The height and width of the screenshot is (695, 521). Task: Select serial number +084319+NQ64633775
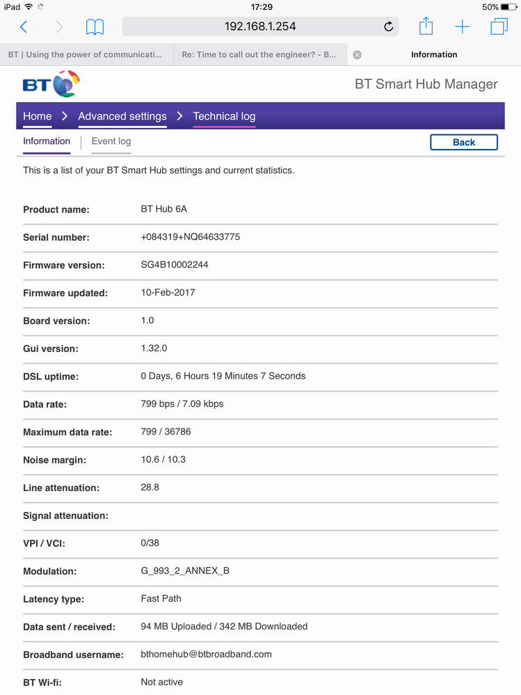[191, 237]
